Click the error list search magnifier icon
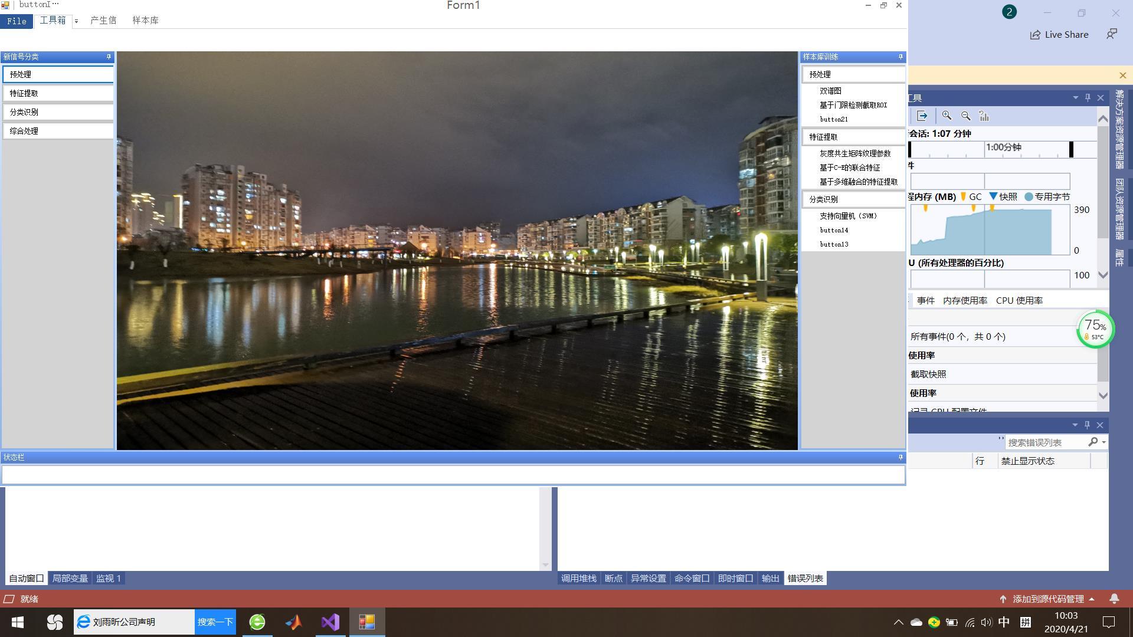The image size is (1133, 637). pyautogui.click(x=1093, y=442)
